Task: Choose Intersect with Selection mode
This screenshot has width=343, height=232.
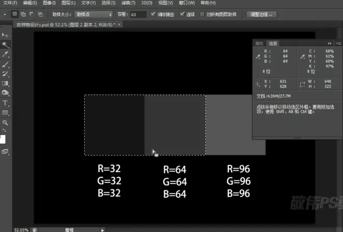Action: pos(41,14)
